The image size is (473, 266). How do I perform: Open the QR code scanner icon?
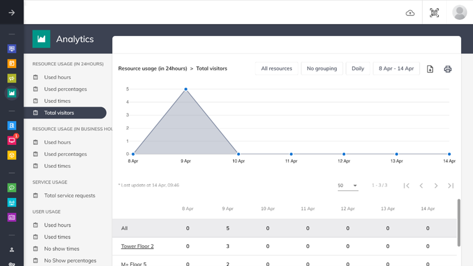coord(434,13)
